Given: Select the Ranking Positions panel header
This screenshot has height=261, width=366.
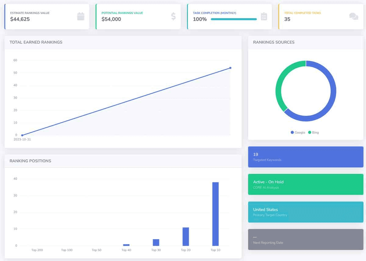Looking at the screenshot, I should point(30,161).
